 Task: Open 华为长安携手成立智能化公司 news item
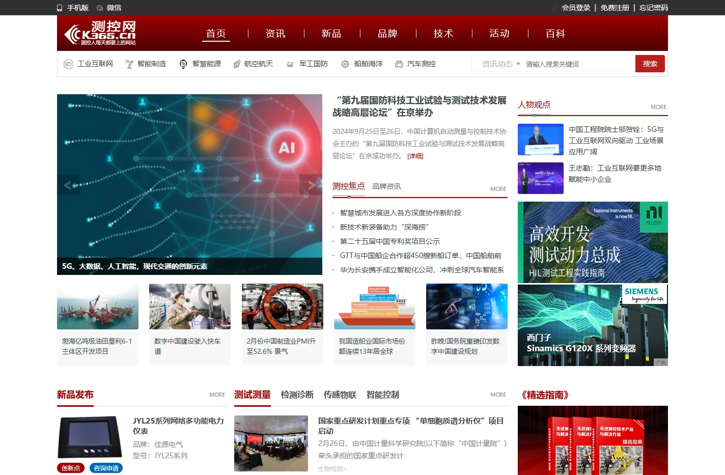[422, 270]
